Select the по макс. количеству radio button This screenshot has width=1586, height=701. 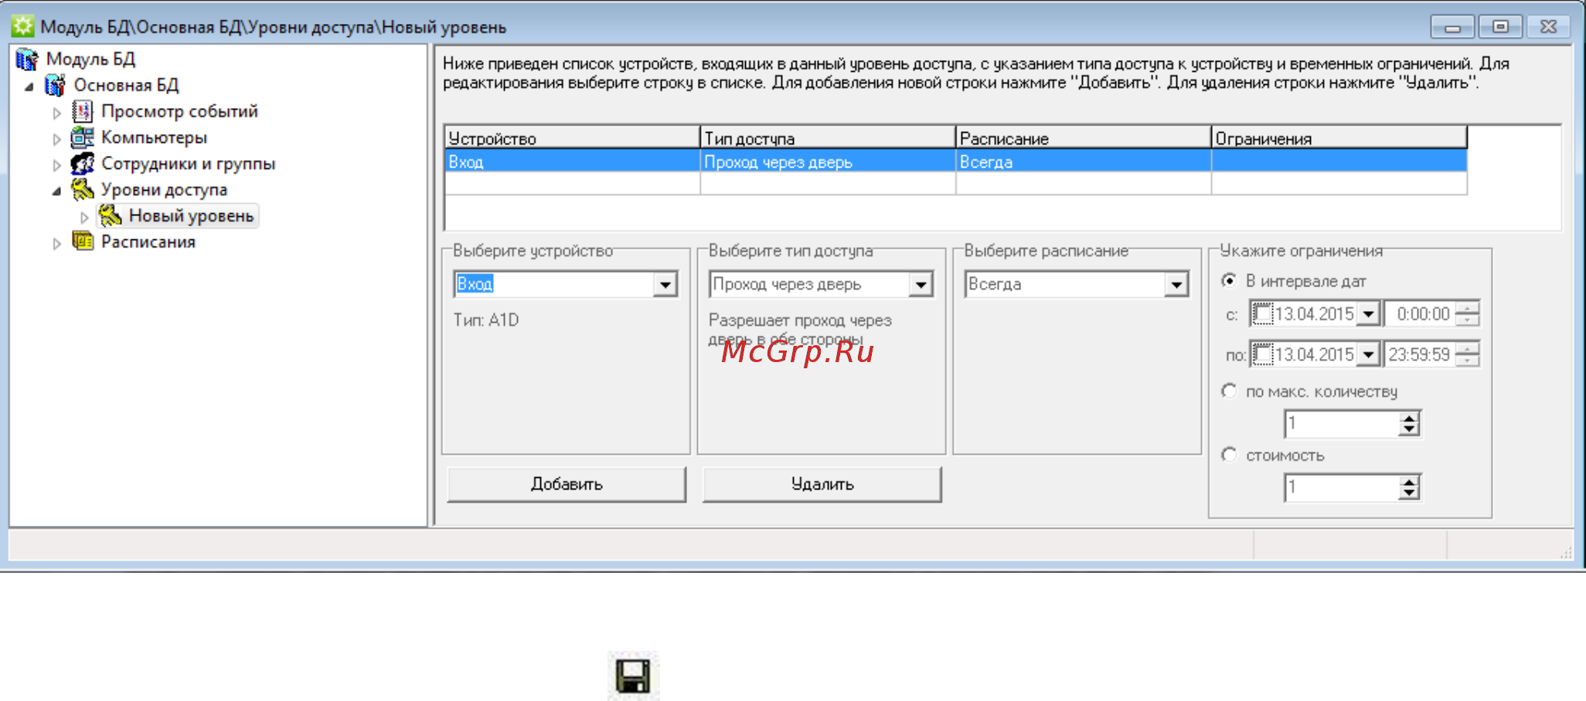pyautogui.click(x=1228, y=391)
